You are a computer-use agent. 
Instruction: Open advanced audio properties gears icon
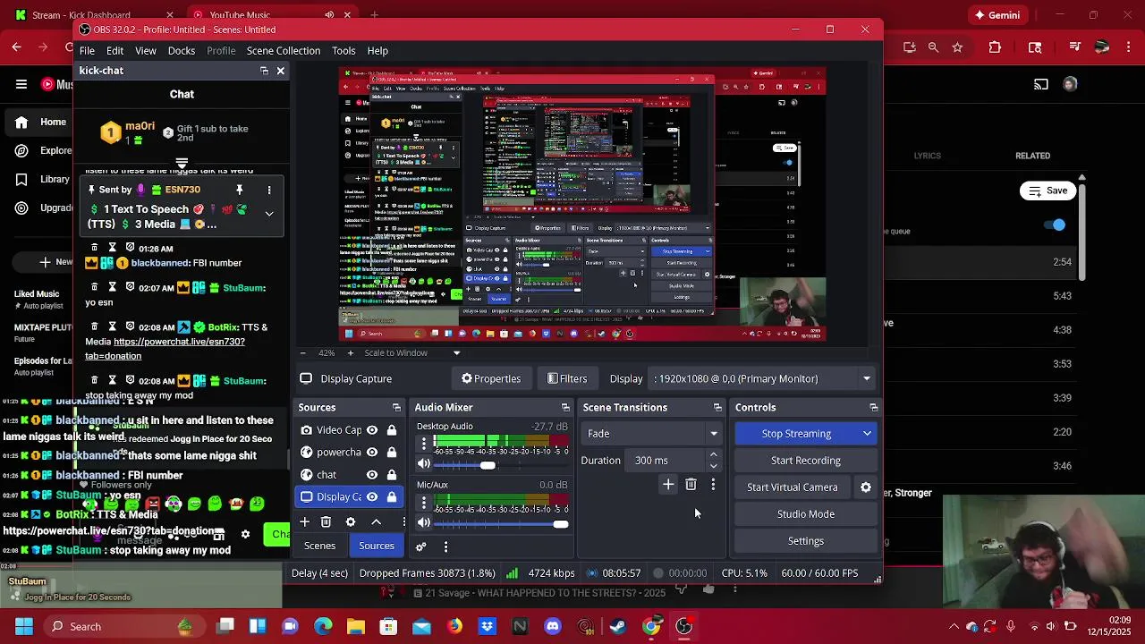coord(421,546)
